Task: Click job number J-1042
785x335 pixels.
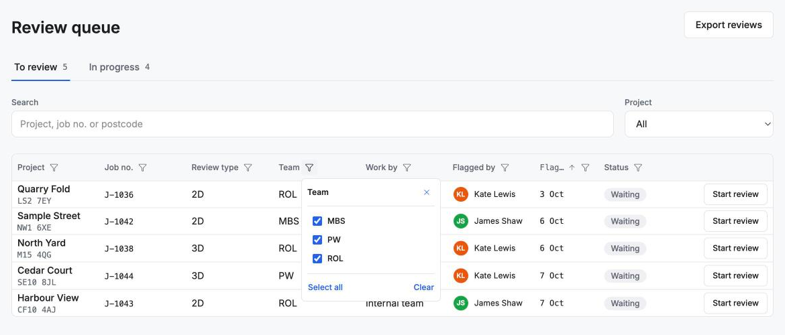Action: coord(119,222)
